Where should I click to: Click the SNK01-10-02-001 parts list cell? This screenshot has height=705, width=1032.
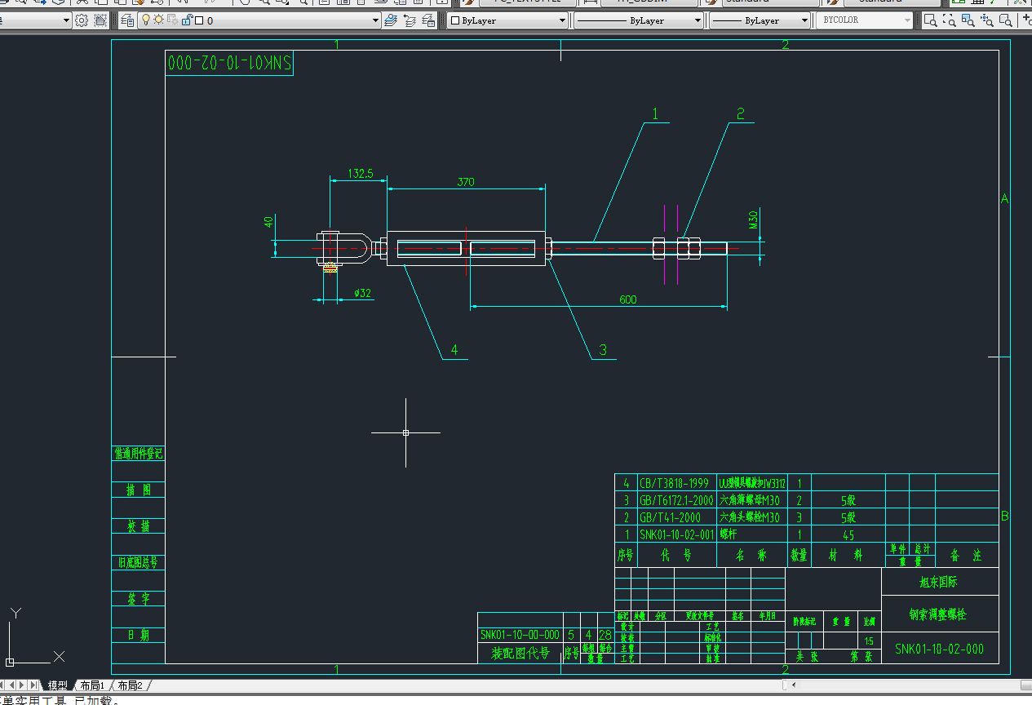coord(676,534)
